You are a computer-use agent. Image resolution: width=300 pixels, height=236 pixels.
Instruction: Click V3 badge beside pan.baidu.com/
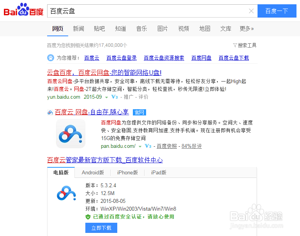(x=148, y=146)
